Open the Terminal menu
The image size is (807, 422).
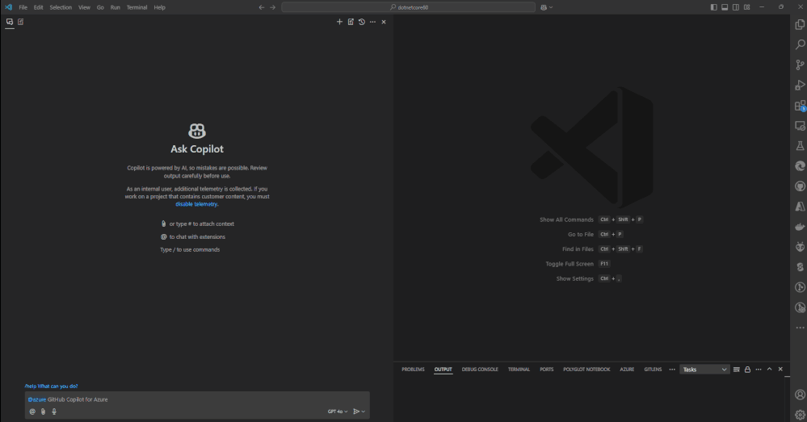pyautogui.click(x=137, y=7)
